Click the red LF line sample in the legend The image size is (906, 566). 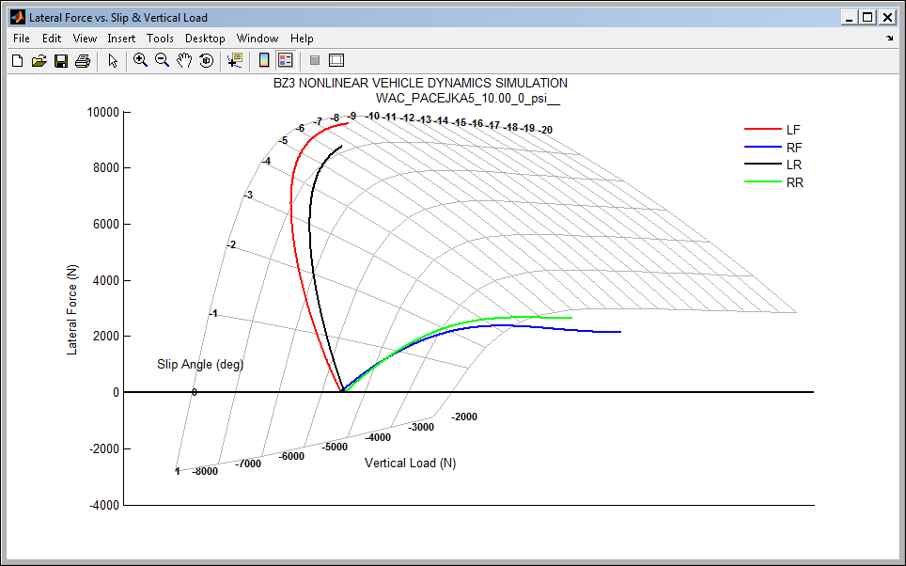tap(763, 129)
